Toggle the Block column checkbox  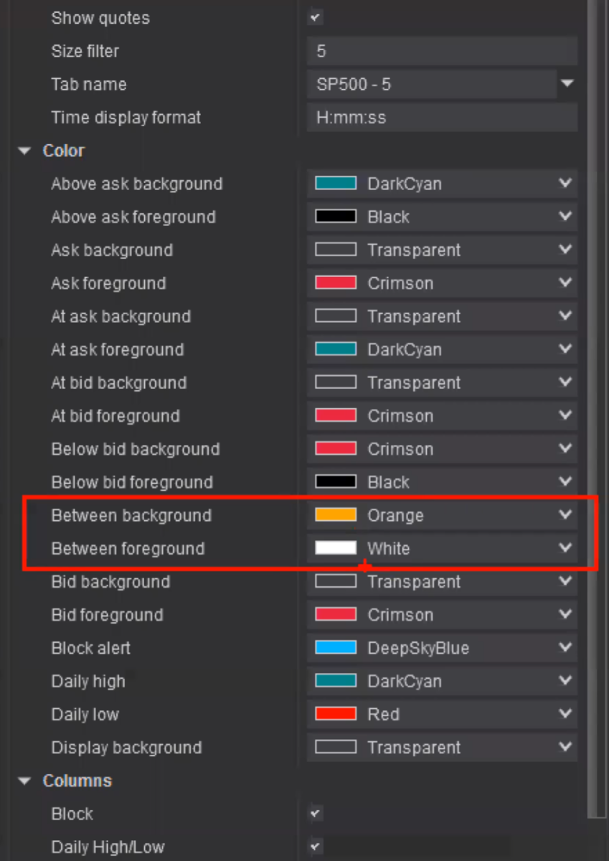coord(315,814)
